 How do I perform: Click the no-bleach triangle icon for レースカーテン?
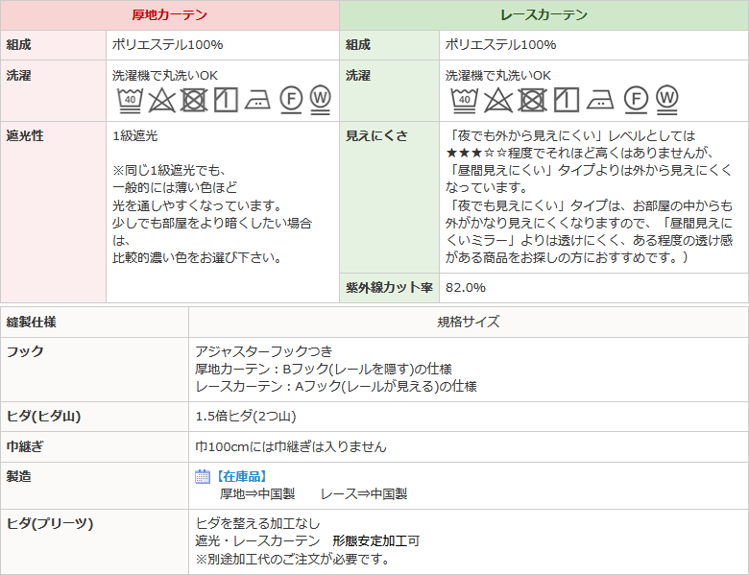point(497,99)
